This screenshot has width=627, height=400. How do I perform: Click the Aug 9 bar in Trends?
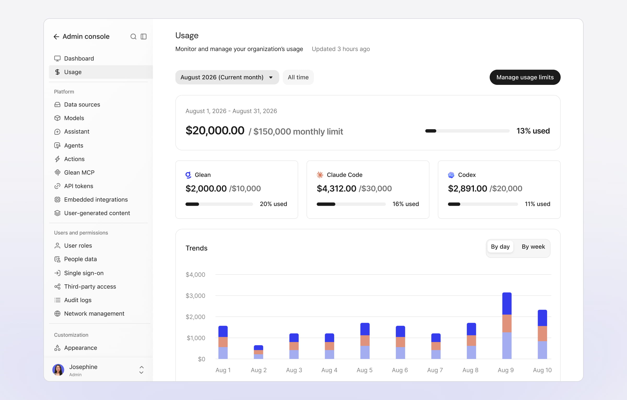point(507,326)
